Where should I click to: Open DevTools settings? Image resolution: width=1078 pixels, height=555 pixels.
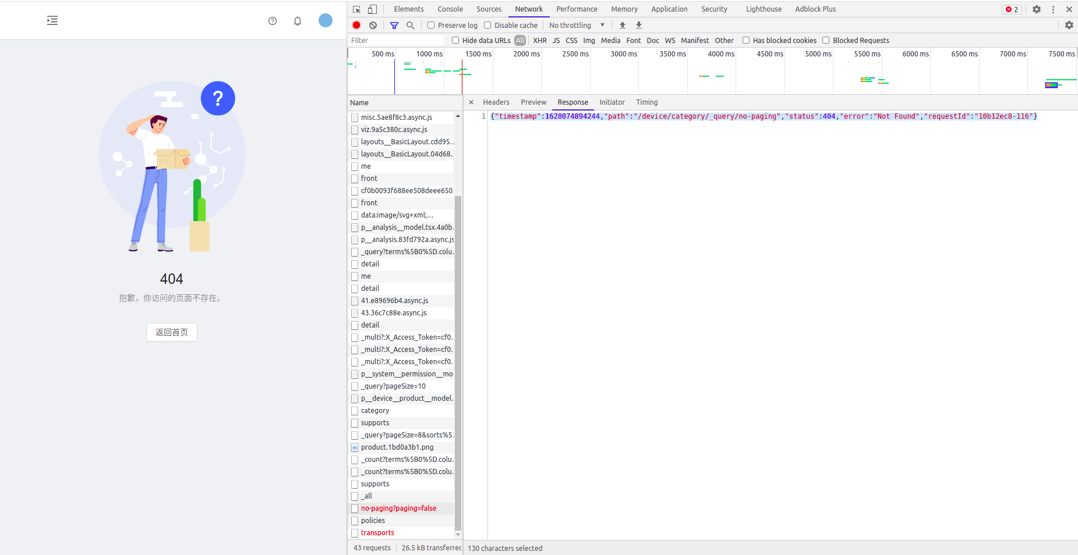click(1037, 9)
